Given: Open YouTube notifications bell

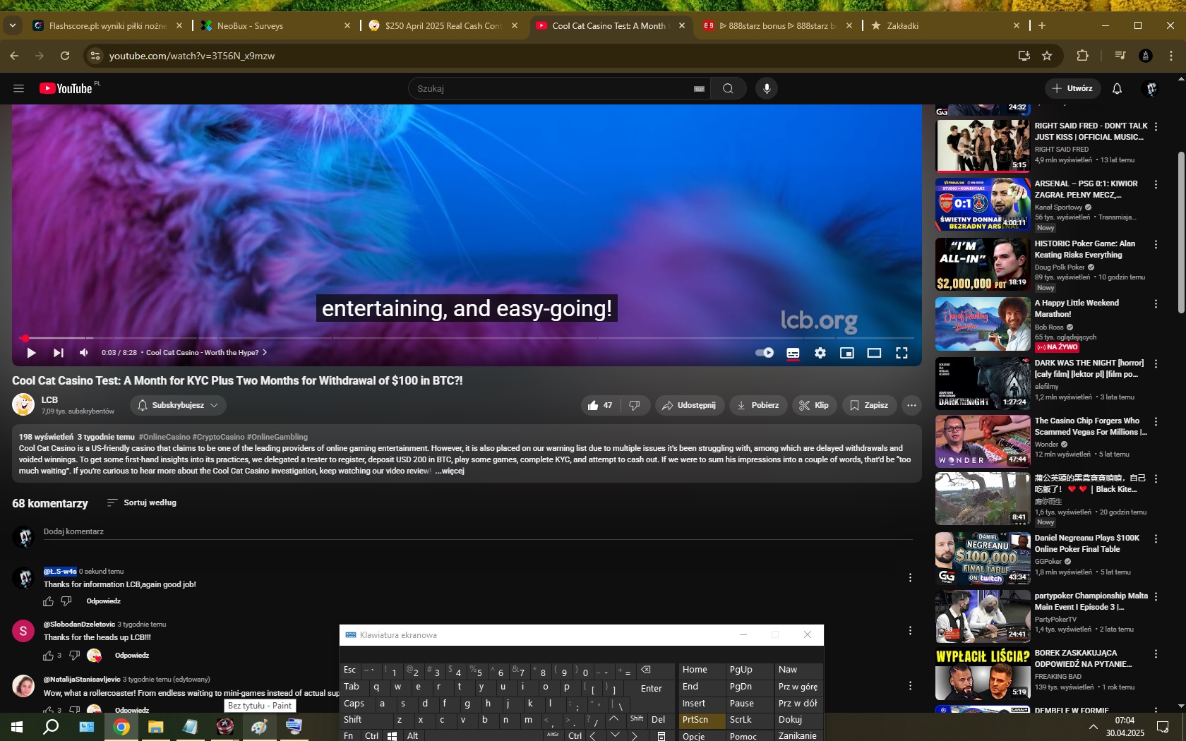Looking at the screenshot, I should 1117,88.
